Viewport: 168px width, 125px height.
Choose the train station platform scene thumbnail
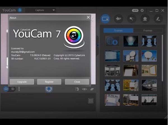(149, 85)
